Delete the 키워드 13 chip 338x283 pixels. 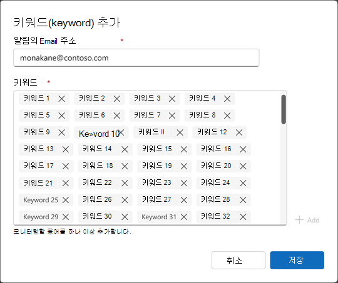tap(66, 149)
